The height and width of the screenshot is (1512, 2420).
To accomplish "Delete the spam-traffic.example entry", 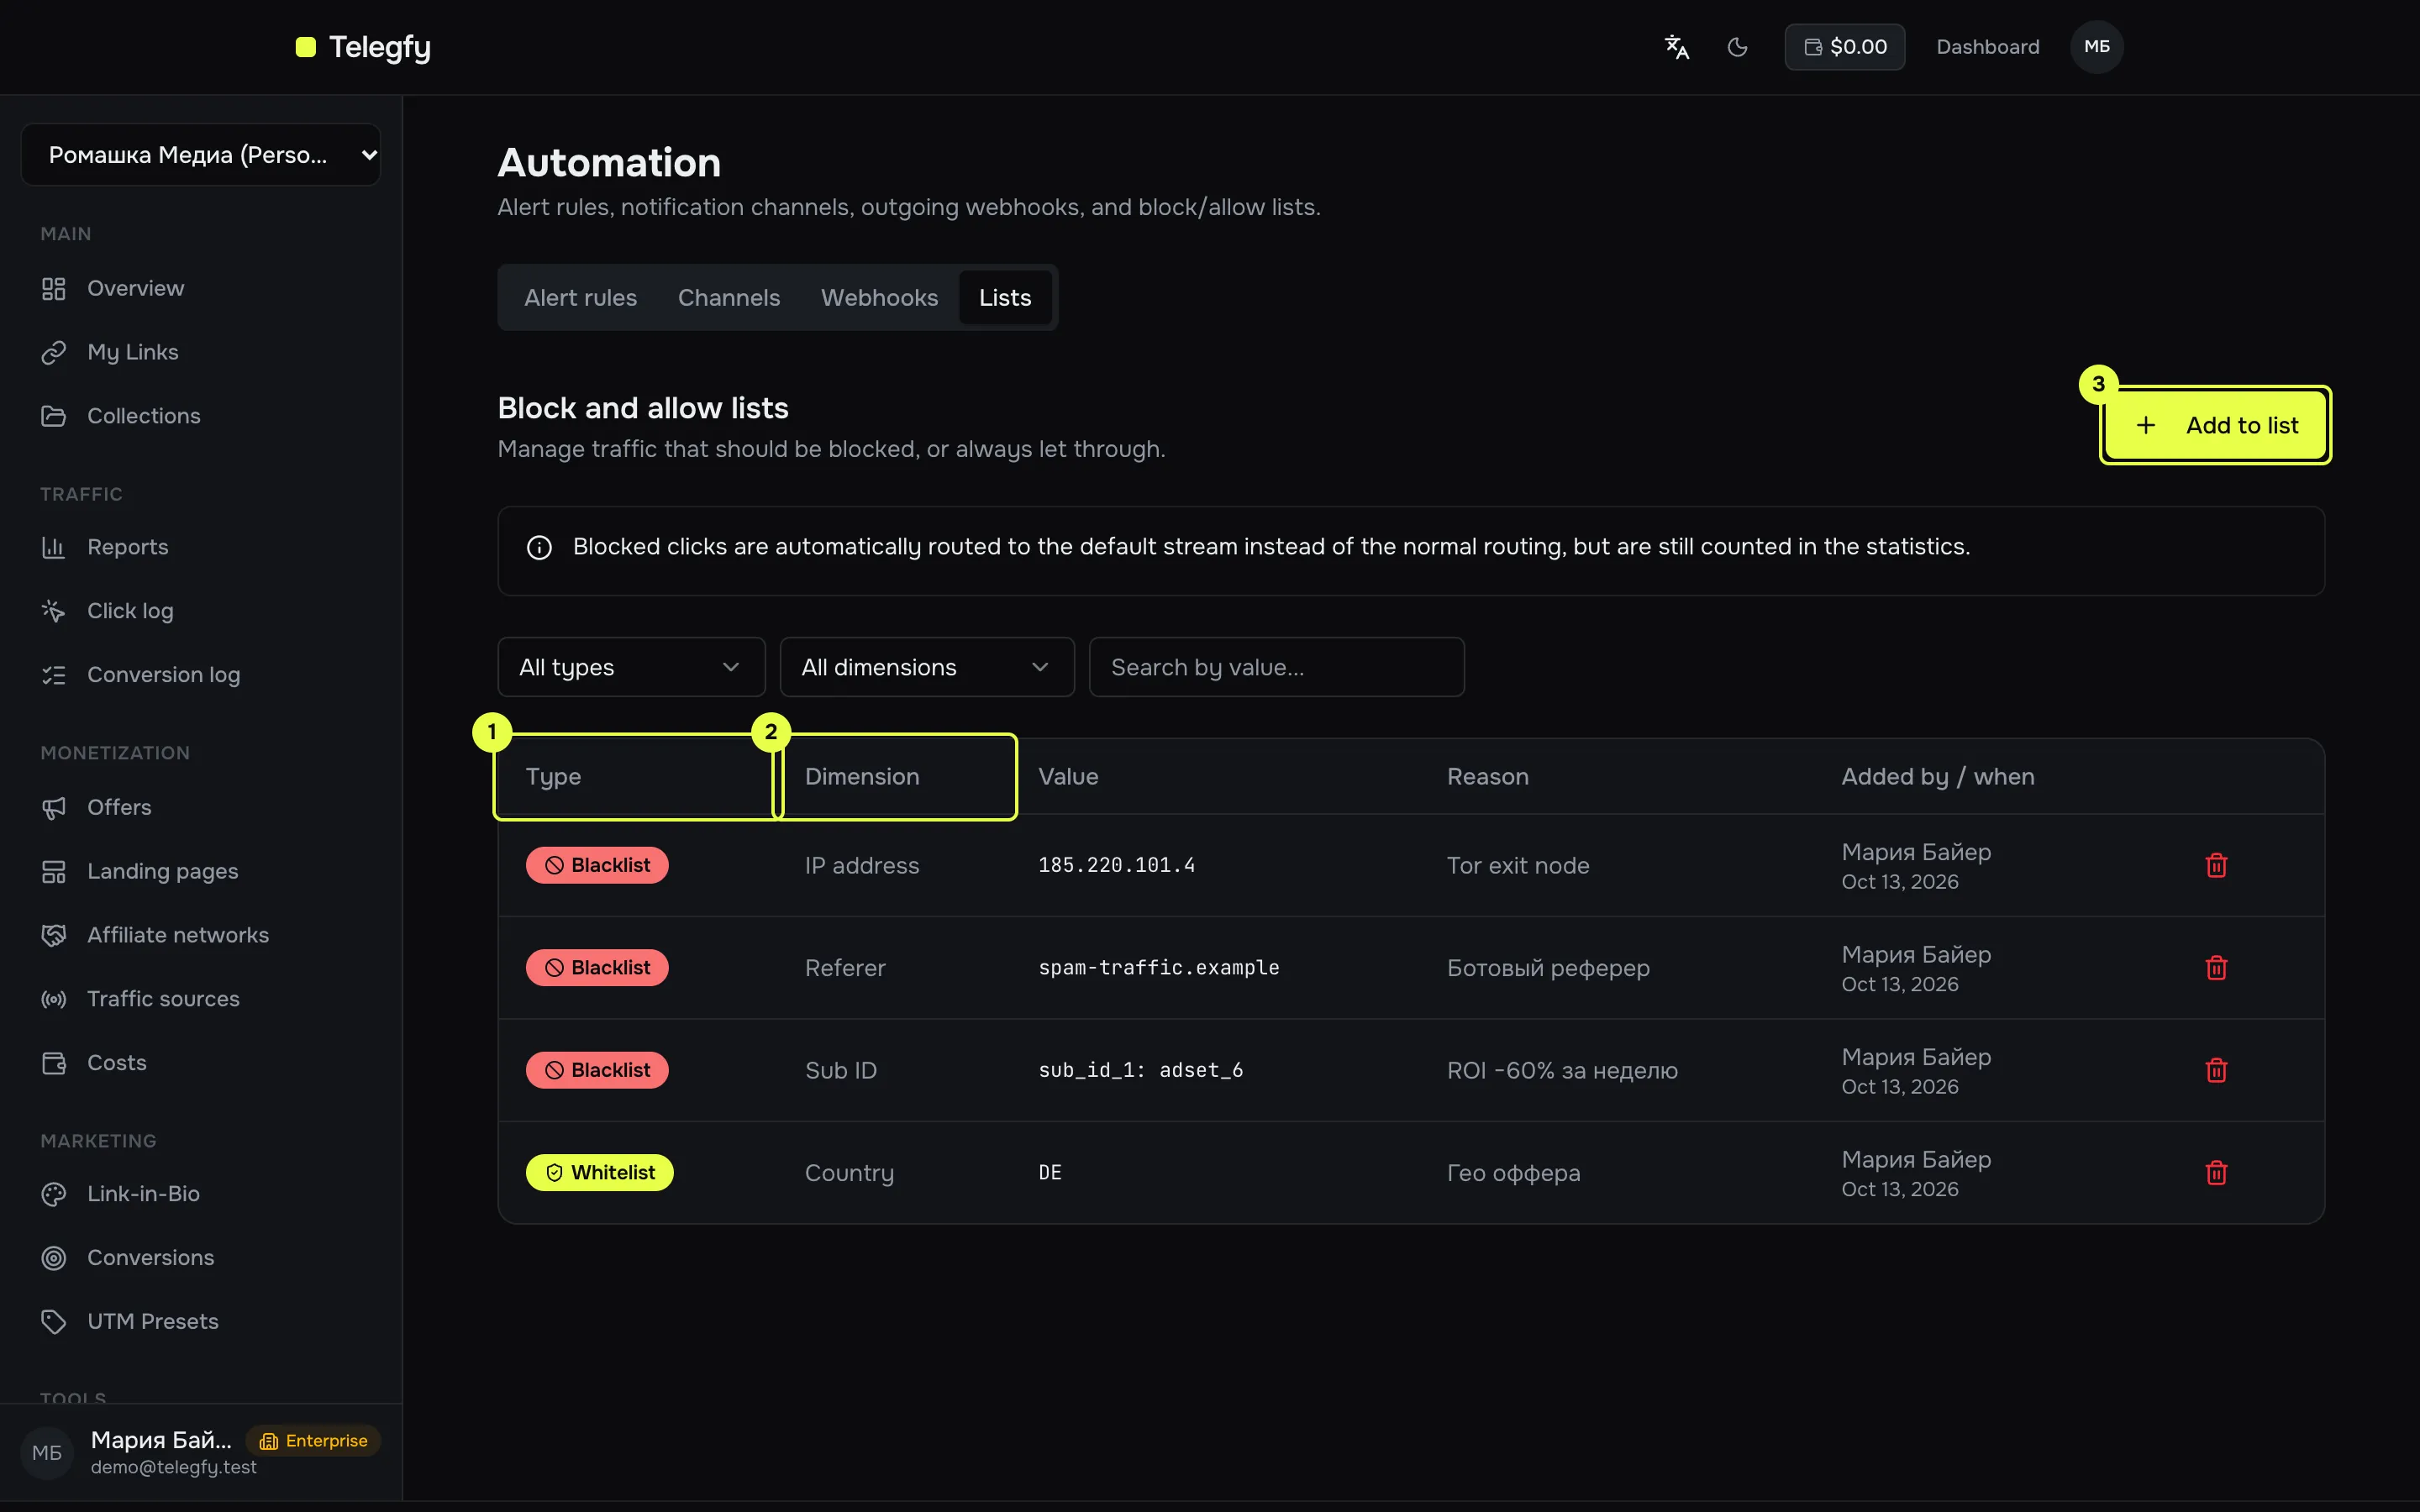I will (x=2216, y=968).
